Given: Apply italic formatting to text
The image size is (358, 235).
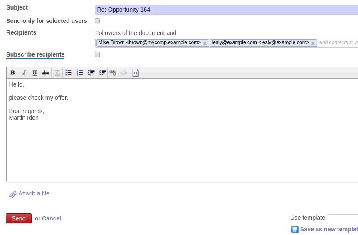Looking at the screenshot, I should click(x=24, y=73).
